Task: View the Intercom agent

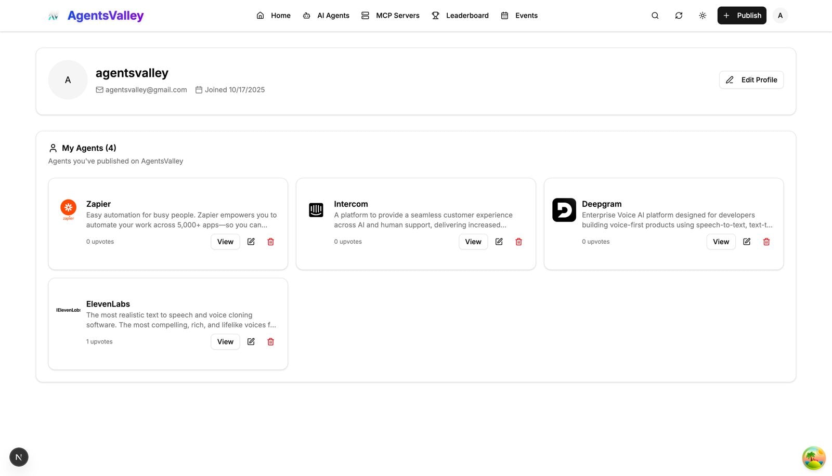Action: (473, 242)
